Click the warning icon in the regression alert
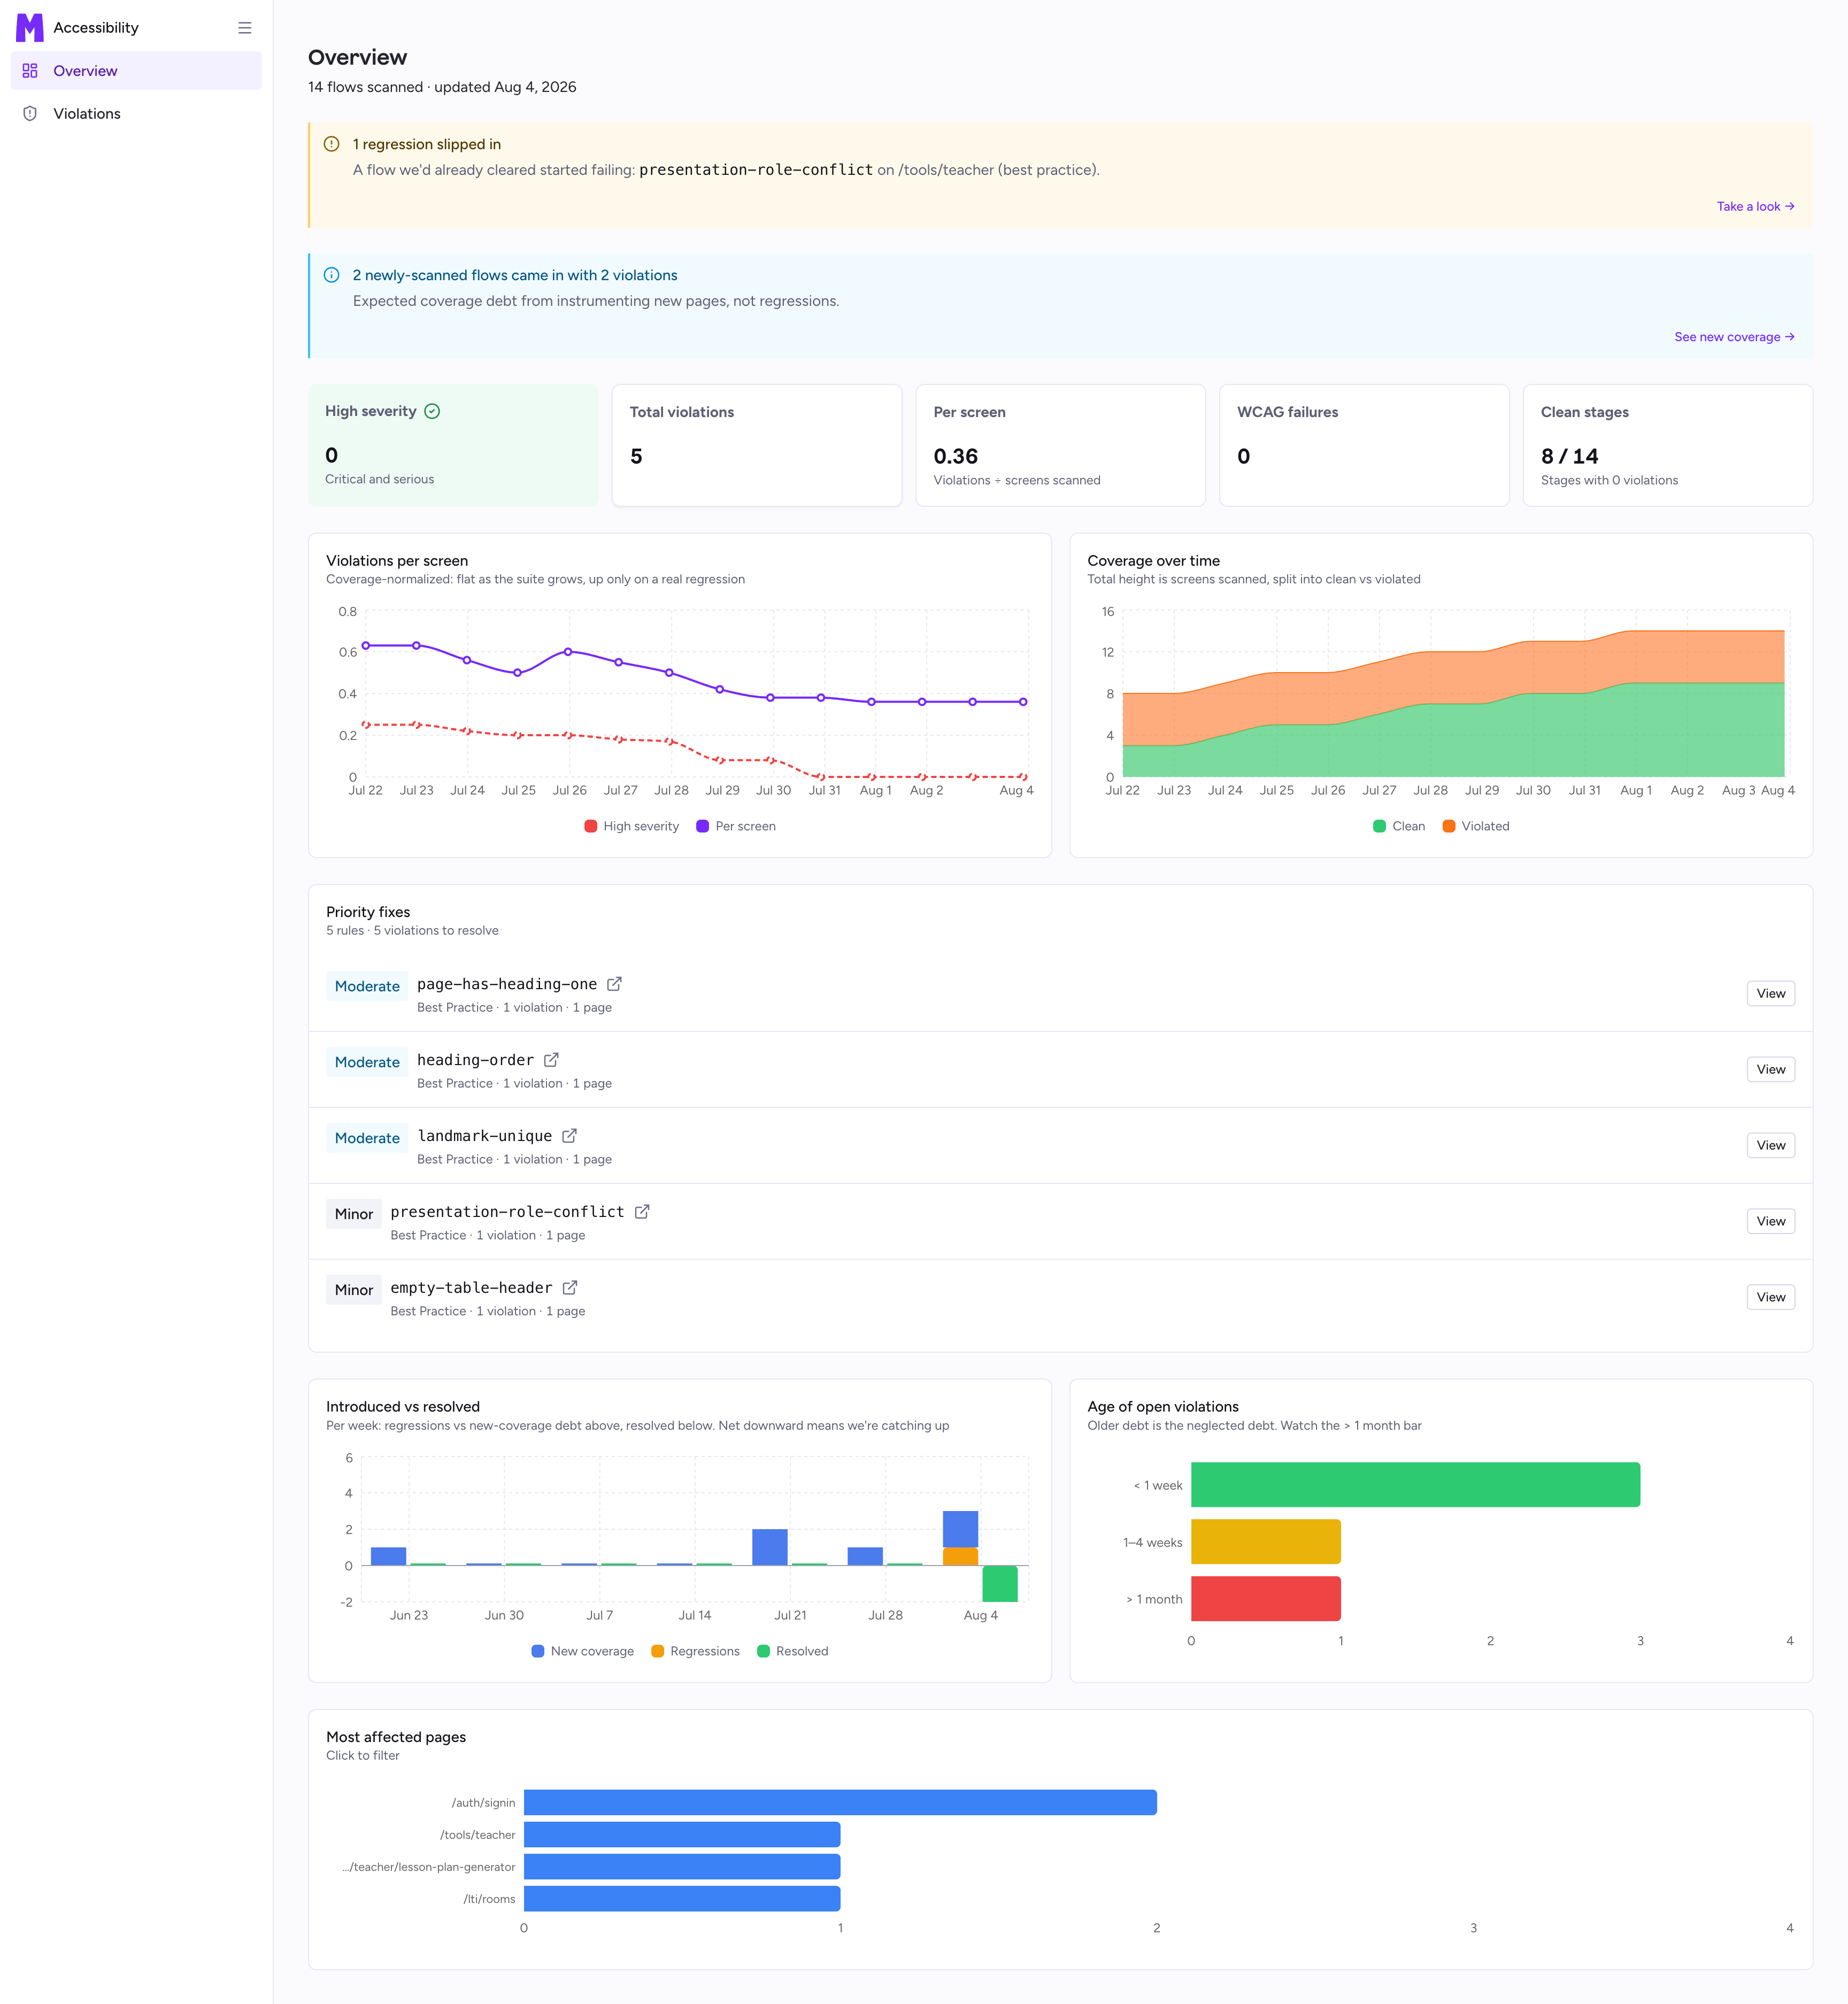Screen dimensions: 1848x2004 point(332,144)
